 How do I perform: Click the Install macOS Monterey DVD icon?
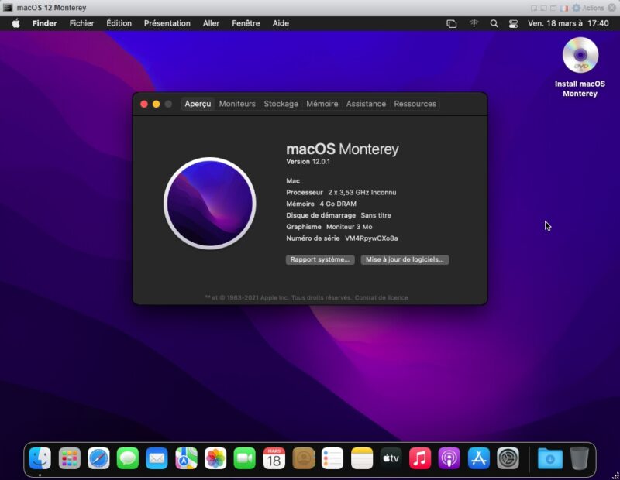[580, 57]
